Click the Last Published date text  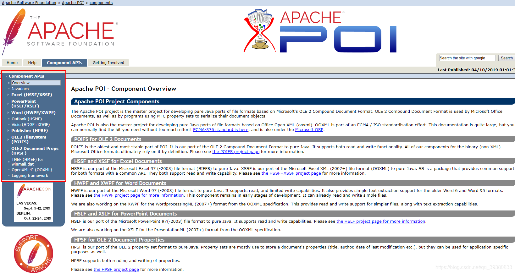tap(476, 70)
